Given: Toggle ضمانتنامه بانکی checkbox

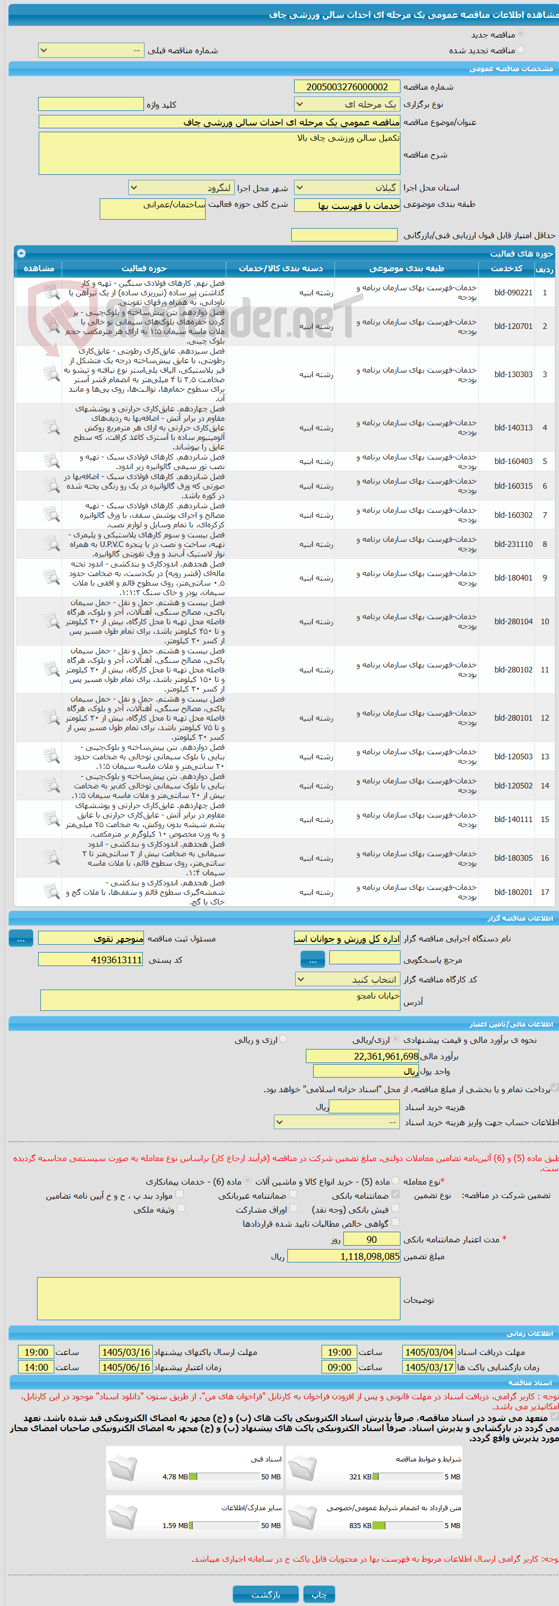Looking at the screenshot, I should 395,1194.
